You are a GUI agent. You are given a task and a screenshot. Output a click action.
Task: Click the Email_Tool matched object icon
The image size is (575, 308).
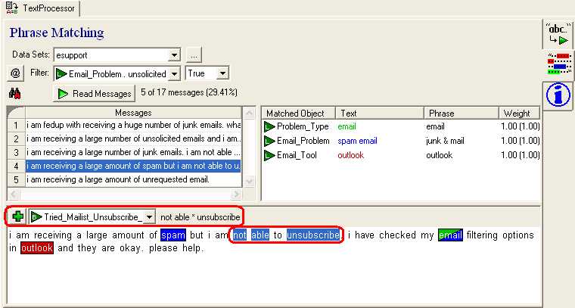pyautogui.click(x=269, y=155)
